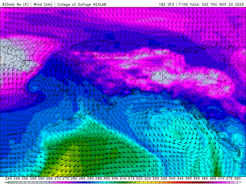The width and height of the screenshot is (246, 184).
Task: Click the "F105" forecast hour text
Action: tap(183, 4)
